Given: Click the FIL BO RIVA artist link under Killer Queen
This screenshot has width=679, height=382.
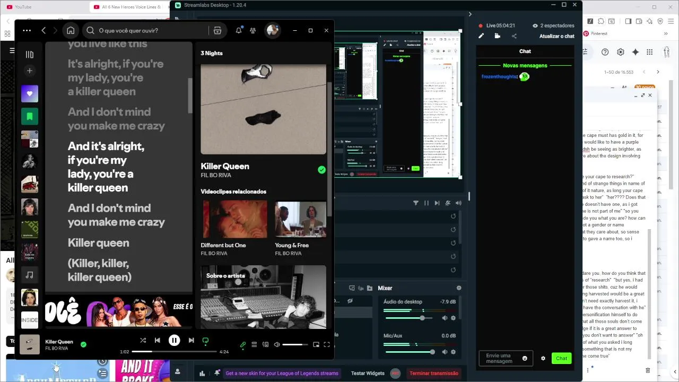Looking at the screenshot, I should point(216,176).
